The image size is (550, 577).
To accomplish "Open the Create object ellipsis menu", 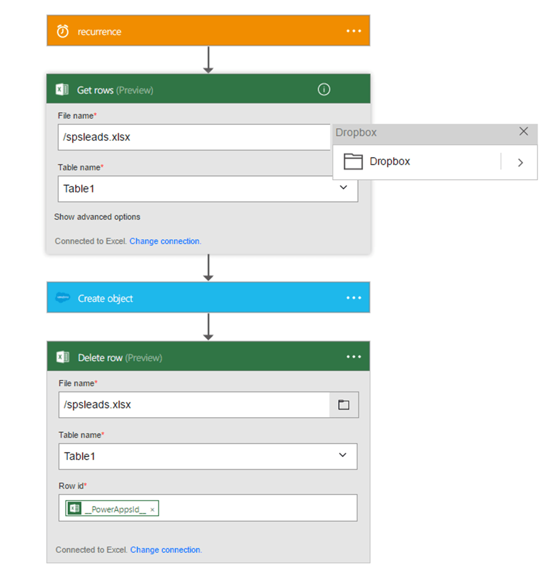I will pyautogui.click(x=354, y=298).
